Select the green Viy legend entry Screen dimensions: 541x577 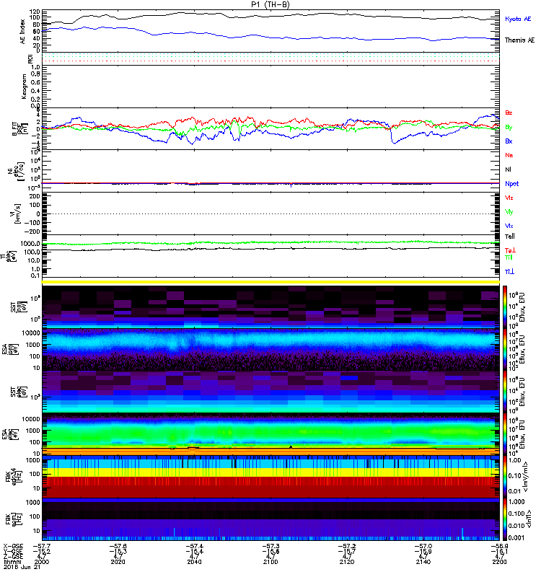[x=509, y=212]
